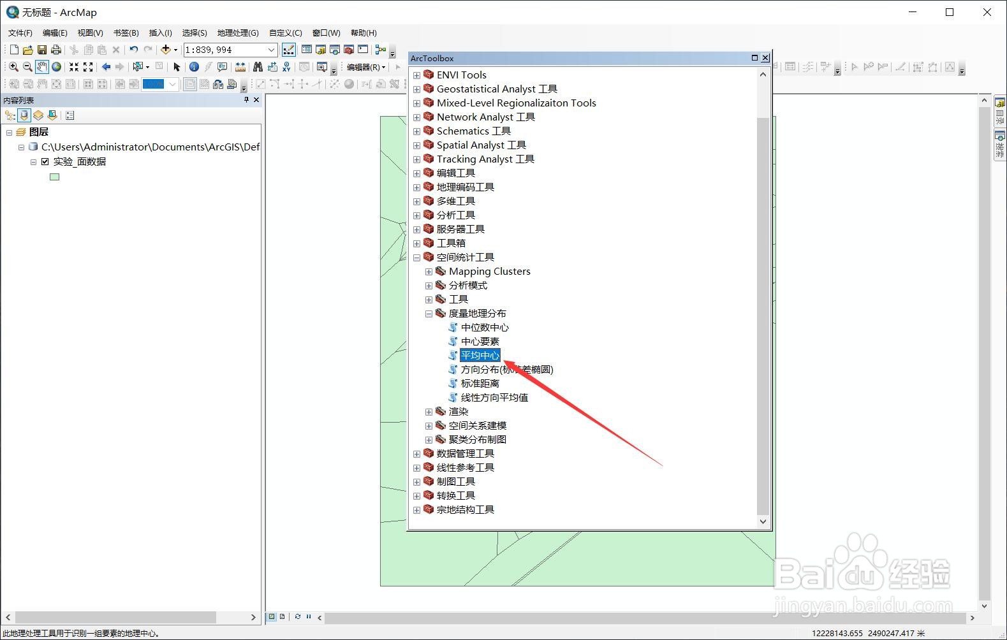The width and height of the screenshot is (1007, 640).
Task: Click the New map document icon
Action: pos(14,50)
